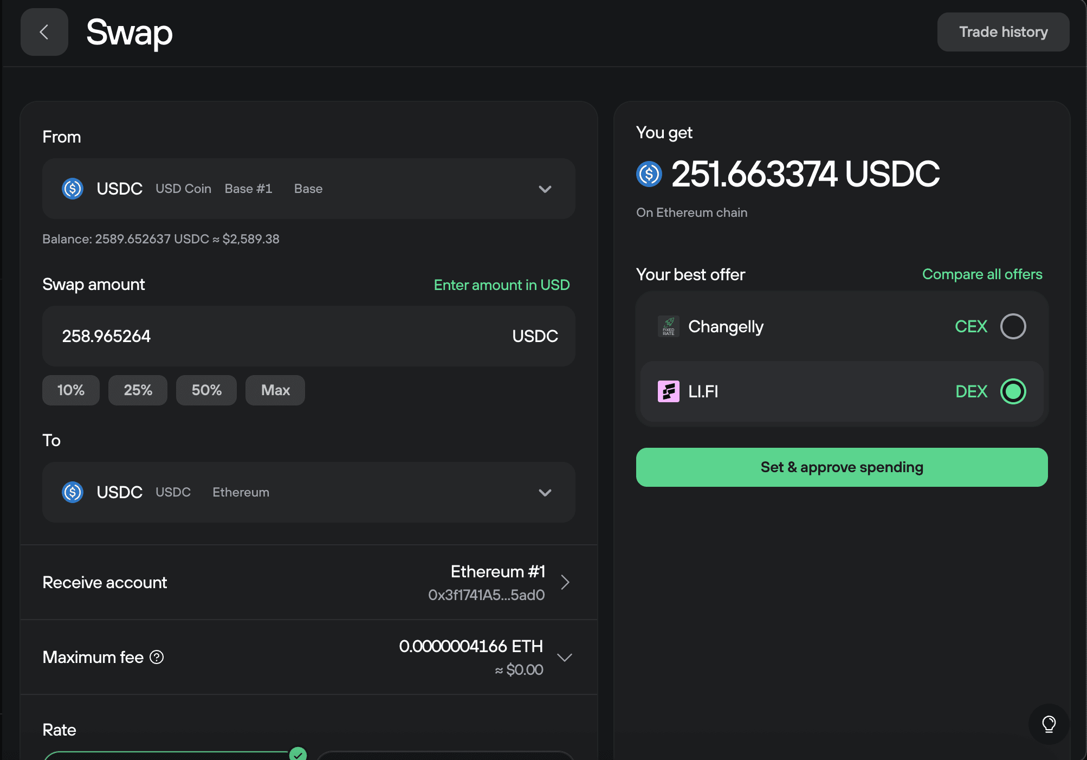Click the lightbulb icon at bottom right
Viewport: 1087px width, 760px height.
click(x=1049, y=724)
